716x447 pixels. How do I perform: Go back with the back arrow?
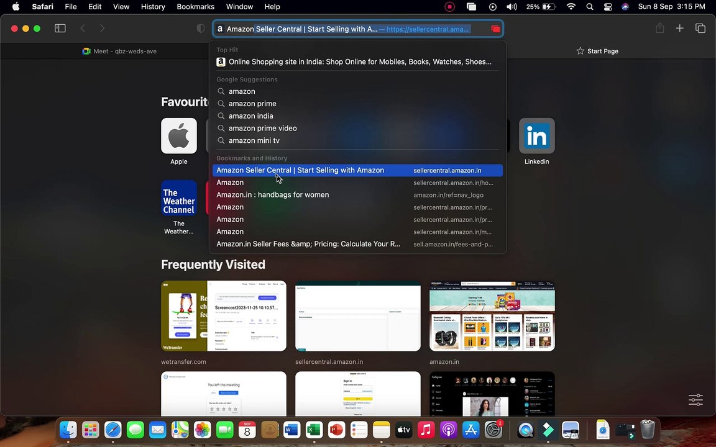tap(83, 29)
